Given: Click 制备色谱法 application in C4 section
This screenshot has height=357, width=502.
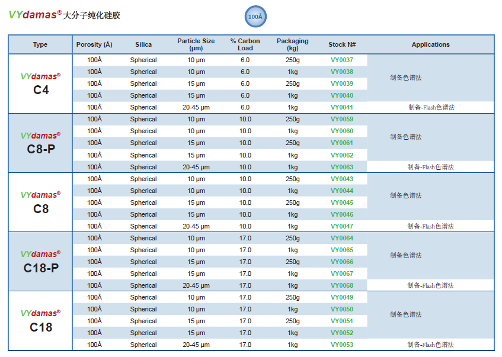Looking at the screenshot, I should tap(405, 78).
